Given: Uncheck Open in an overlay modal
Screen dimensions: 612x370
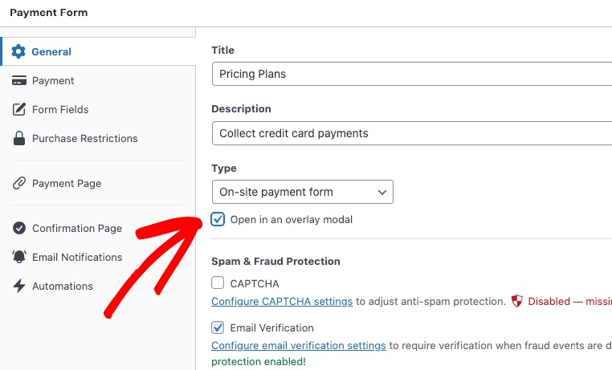Looking at the screenshot, I should (218, 219).
